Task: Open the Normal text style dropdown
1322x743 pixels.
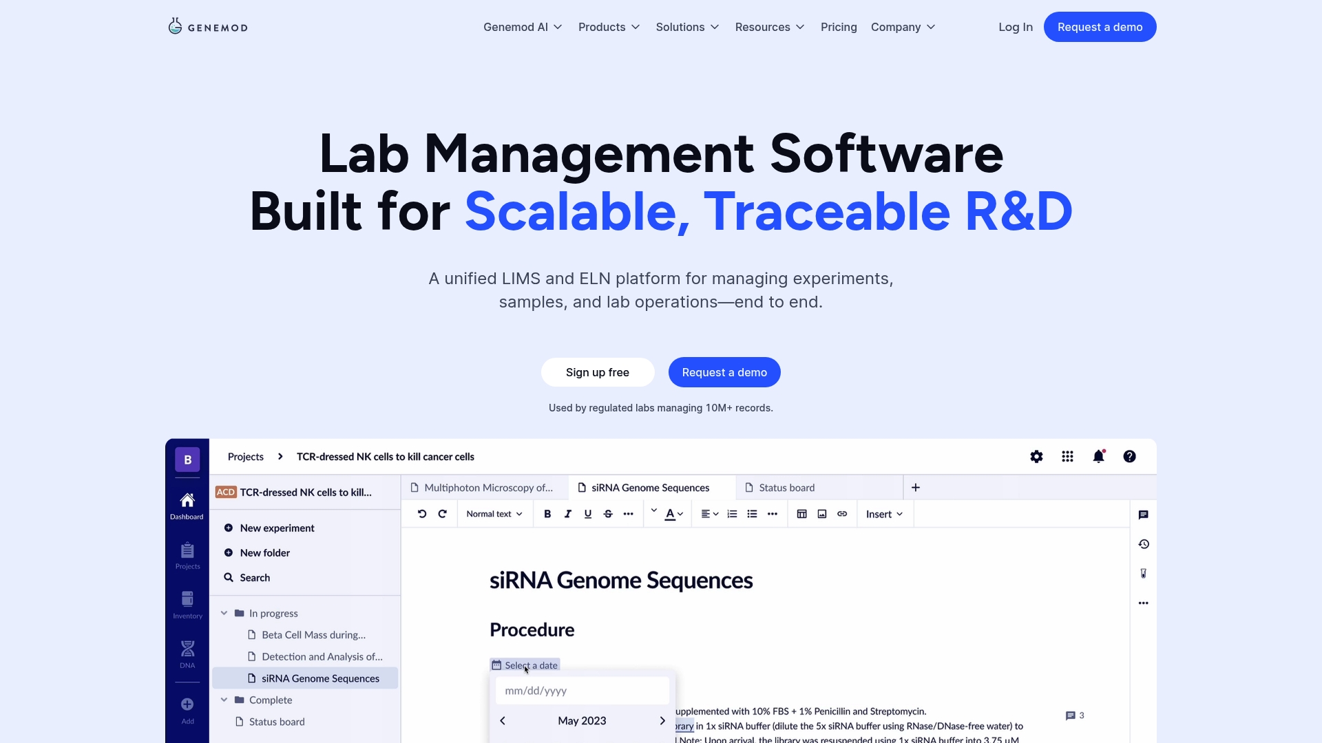Action: coord(493,514)
